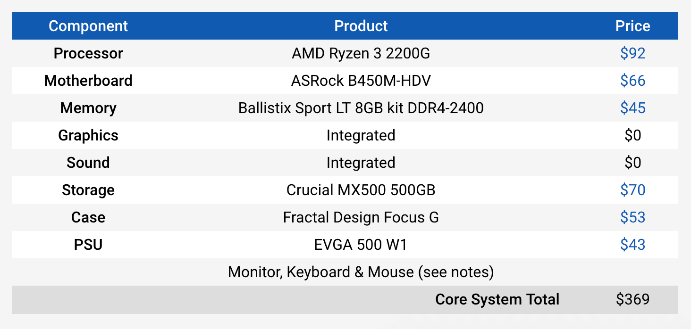Follow the $45 Memory price link
The height and width of the screenshot is (329, 691).
[632, 108]
